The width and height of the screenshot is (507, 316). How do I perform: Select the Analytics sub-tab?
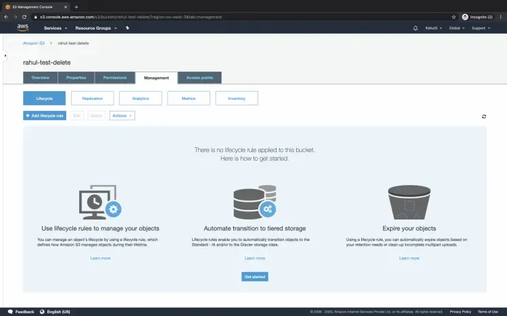click(x=141, y=98)
